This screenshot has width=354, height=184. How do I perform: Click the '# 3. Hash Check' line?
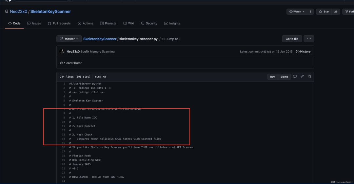[81, 135]
